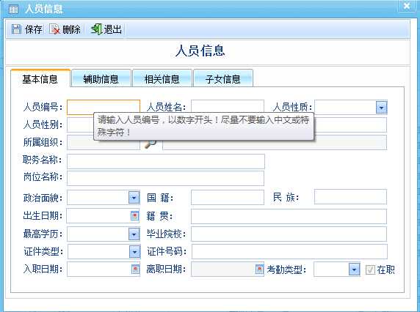The width and height of the screenshot is (420, 312).
Task: Open the calendar picker for 入职日期
Action: (135, 270)
